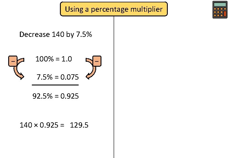Click the vertical grey divider line
The width and height of the screenshot is (228, 158).
(114, 87)
